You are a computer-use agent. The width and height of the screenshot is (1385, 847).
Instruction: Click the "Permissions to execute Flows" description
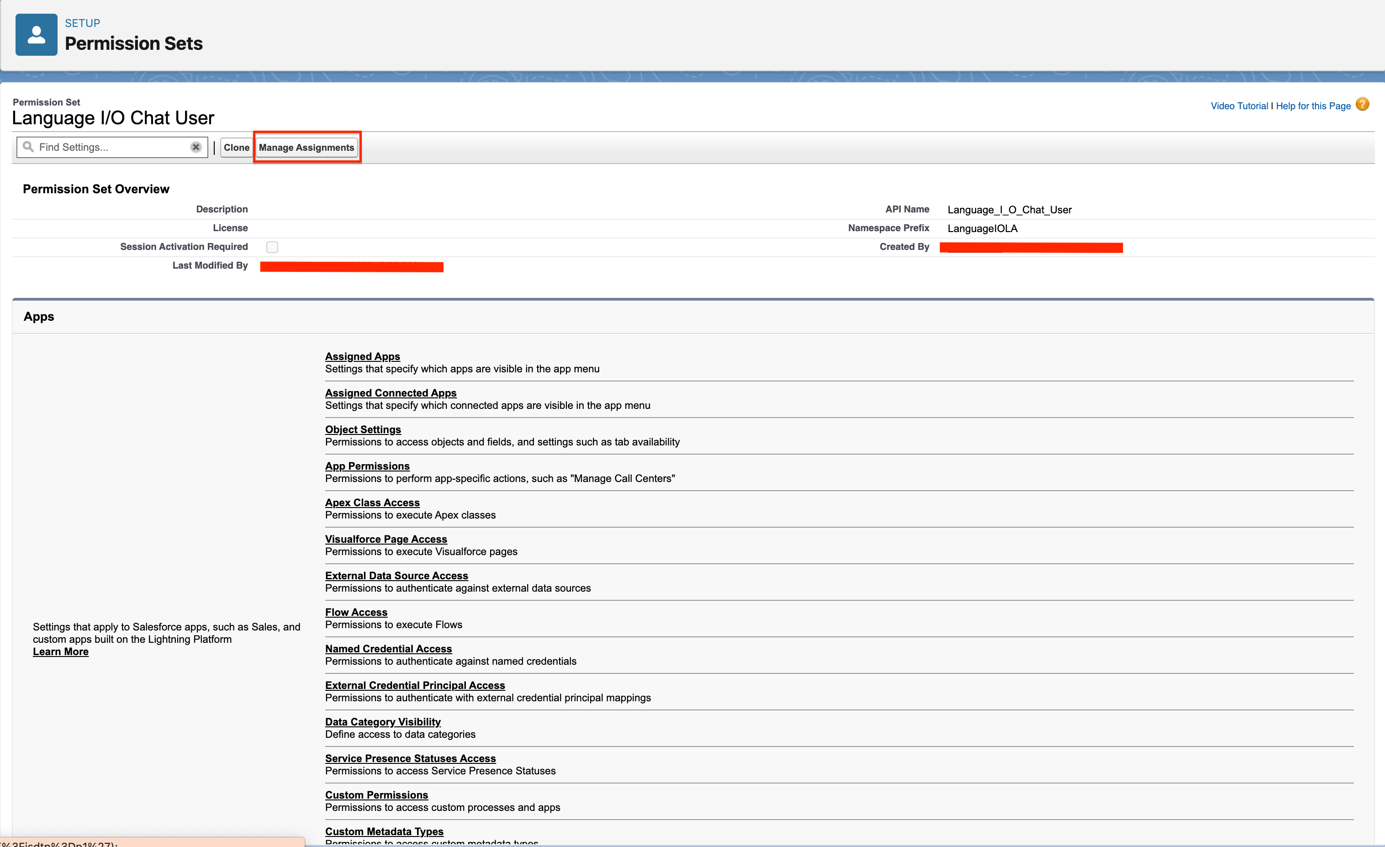pos(394,625)
